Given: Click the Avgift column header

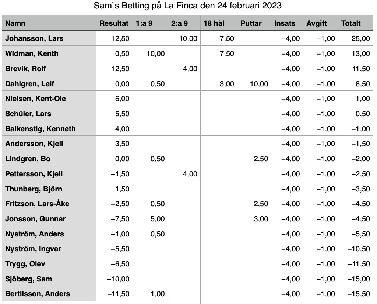Looking at the screenshot, I should [x=321, y=23].
